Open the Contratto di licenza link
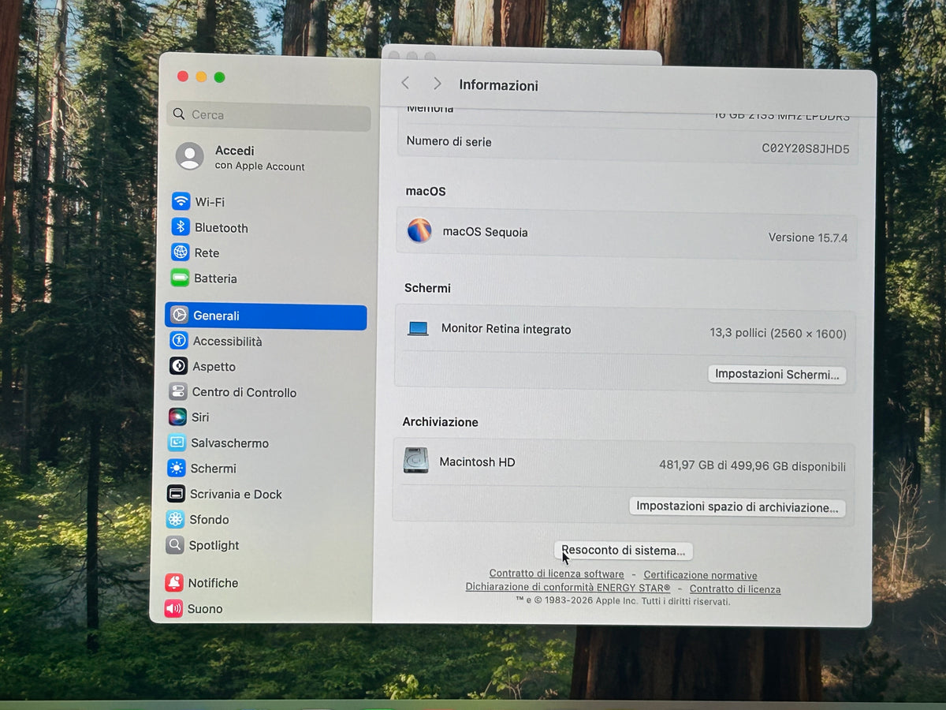 coord(735,589)
